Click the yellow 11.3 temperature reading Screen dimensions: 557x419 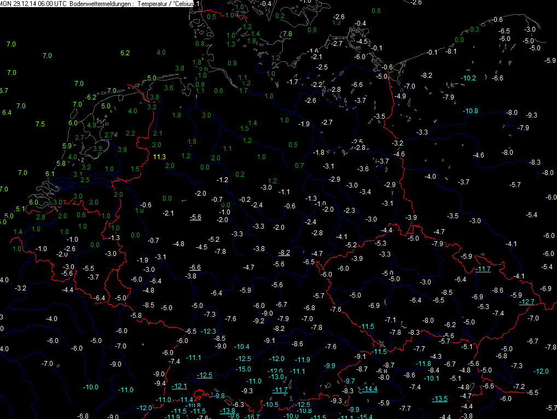(x=159, y=157)
